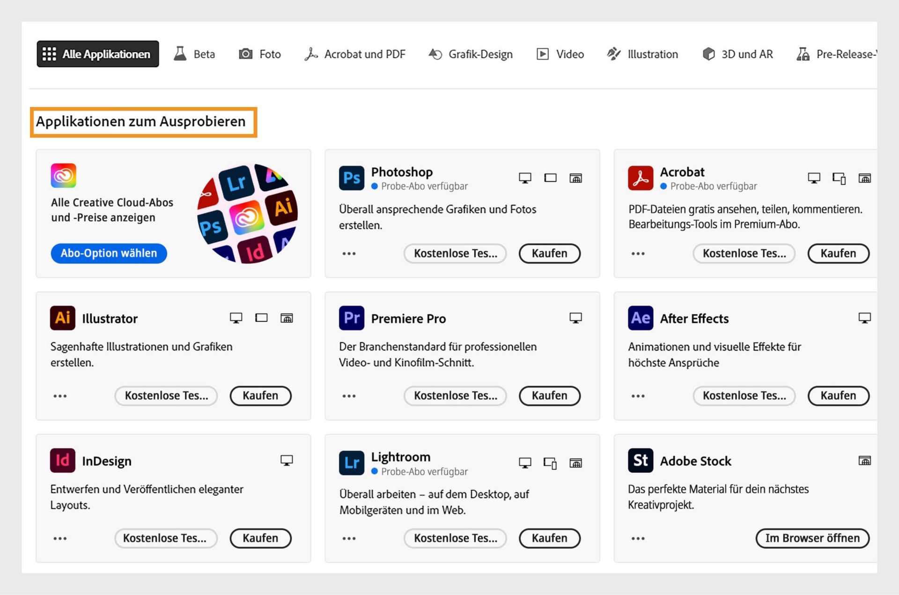899x595 pixels.
Task: Click the Creative Cloud rainbow logo icon
Action: coord(64,176)
